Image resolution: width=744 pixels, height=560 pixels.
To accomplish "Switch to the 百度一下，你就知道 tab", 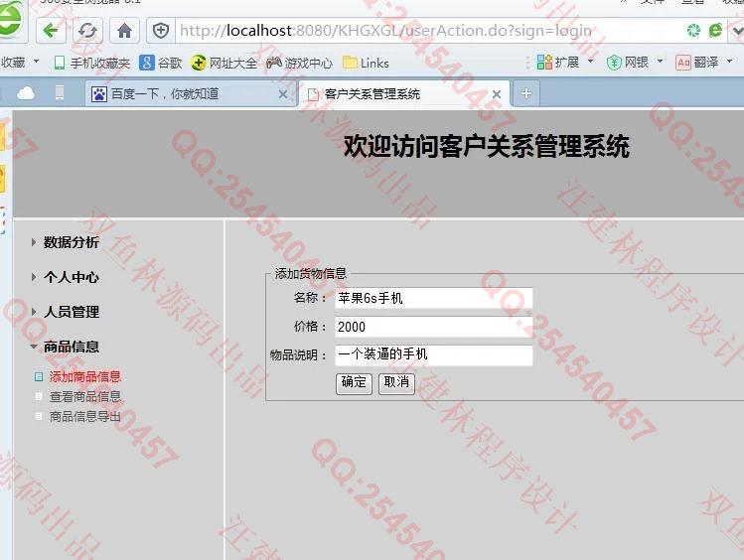I will pos(190,94).
